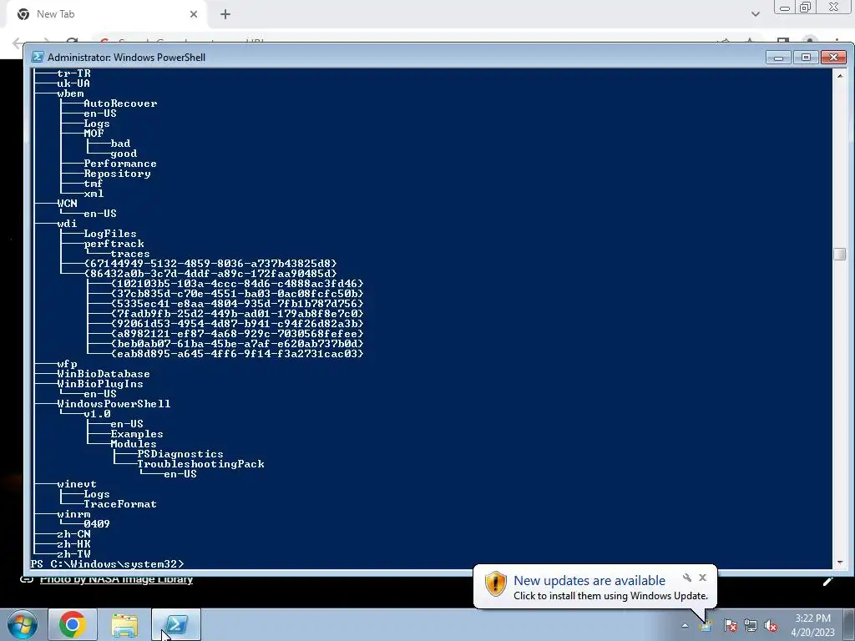Screen dimensions: 855x641
Task: Launch Chrome from the taskbar
Action: [73, 624]
